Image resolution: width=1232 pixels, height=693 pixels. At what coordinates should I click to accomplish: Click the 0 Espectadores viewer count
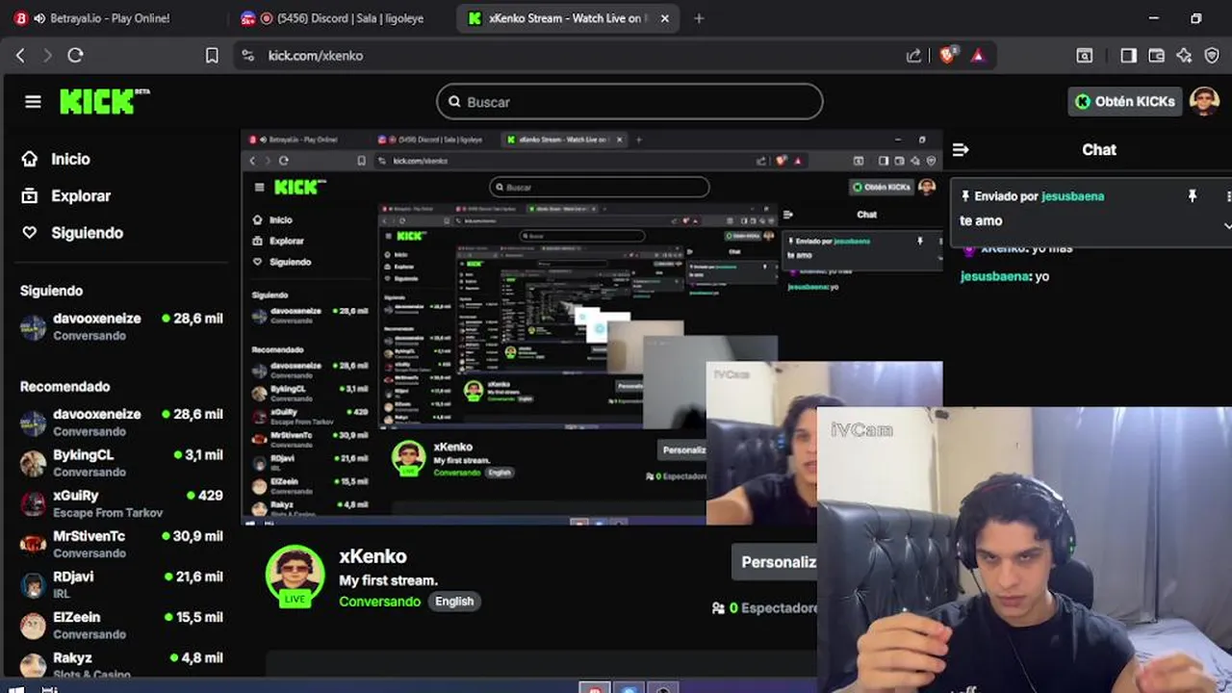pyautogui.click(x=765, y=608)
